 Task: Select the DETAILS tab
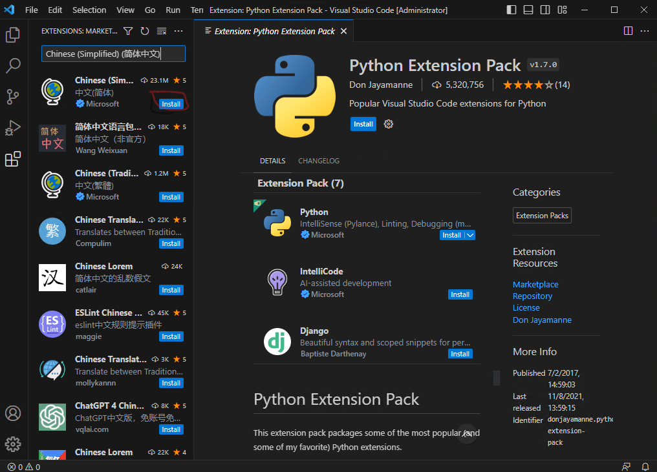[272, 161]
